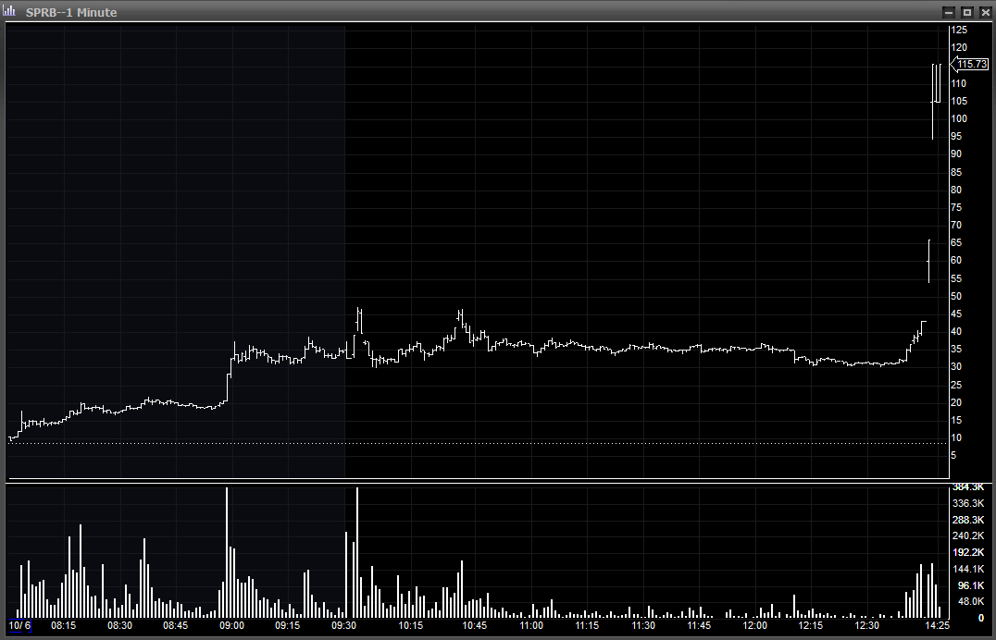996x640 pixels.
Task: Click the 192.2K volume axis label
Action: [968, 552]
